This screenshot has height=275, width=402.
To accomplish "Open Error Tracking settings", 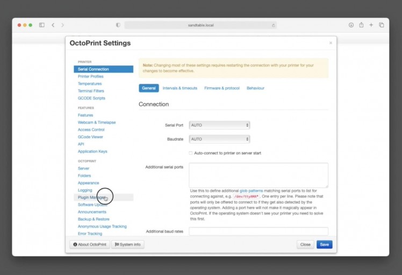I will coord(90,234).
